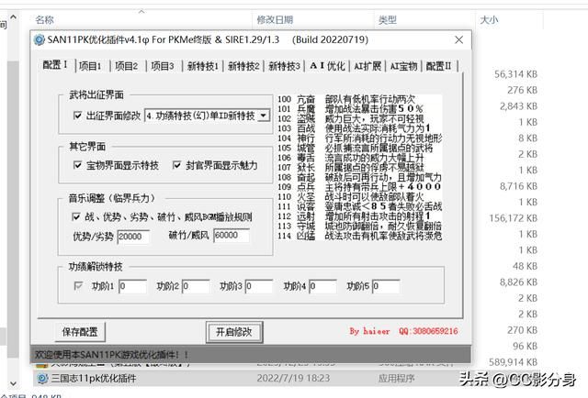
Task: Click the 破竹/威风 value field
Action: 232,235
